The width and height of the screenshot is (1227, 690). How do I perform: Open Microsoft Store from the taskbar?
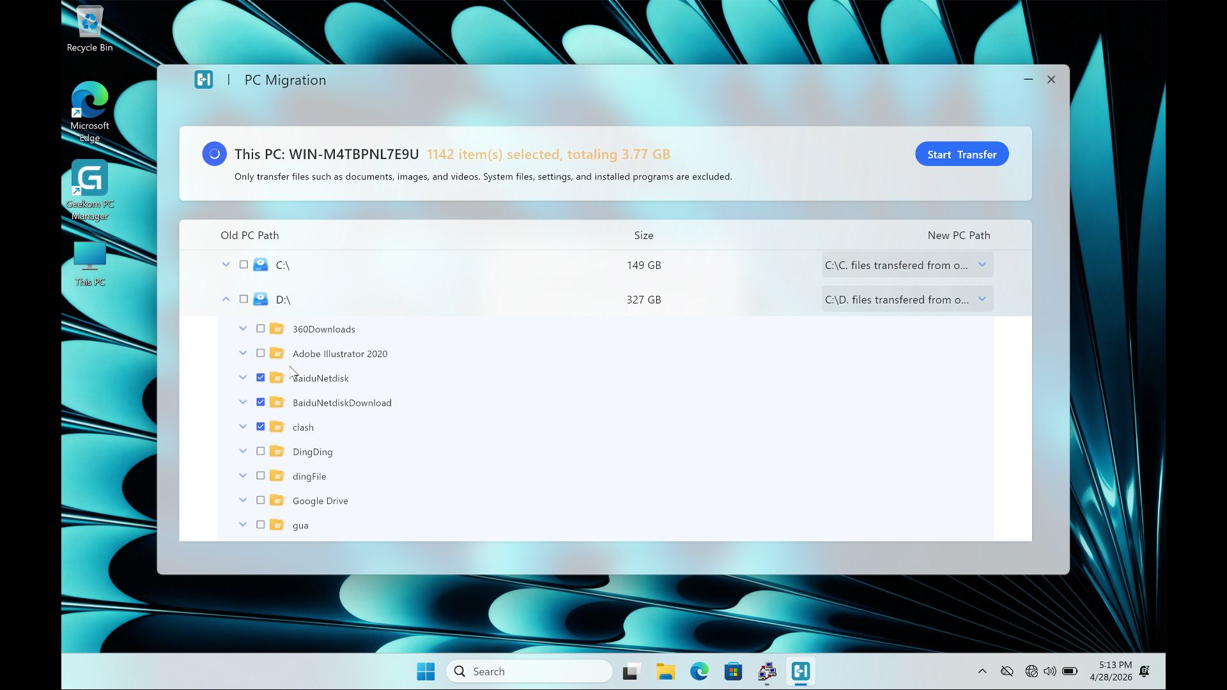click(733, 671)
